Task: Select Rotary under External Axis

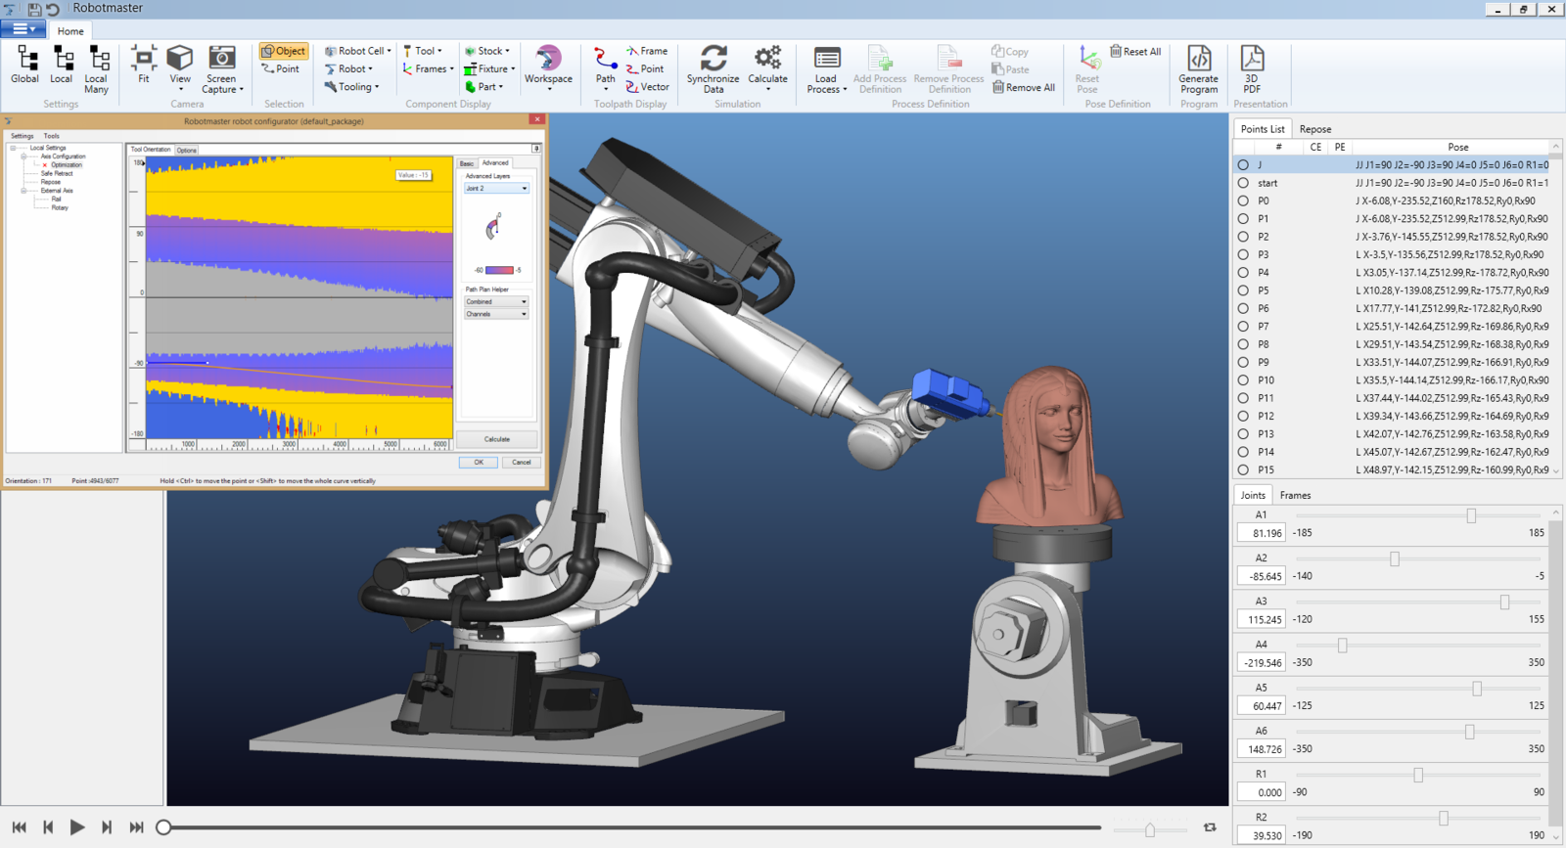Action: click(60, 207)
